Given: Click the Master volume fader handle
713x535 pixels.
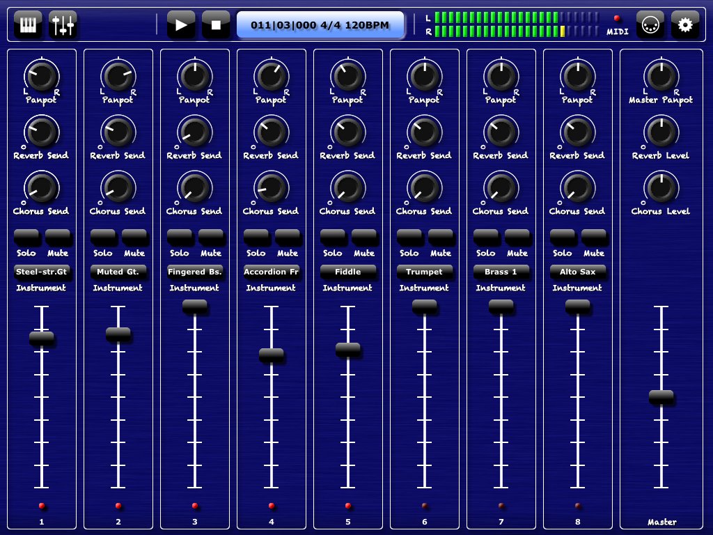Looking at the screenshot, I should [661, 396].
